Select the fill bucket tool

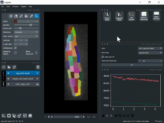pyautogui.click(x=26, y=16)
